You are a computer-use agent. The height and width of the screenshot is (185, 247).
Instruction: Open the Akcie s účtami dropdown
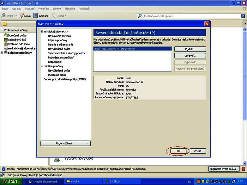tap(66, 143)
